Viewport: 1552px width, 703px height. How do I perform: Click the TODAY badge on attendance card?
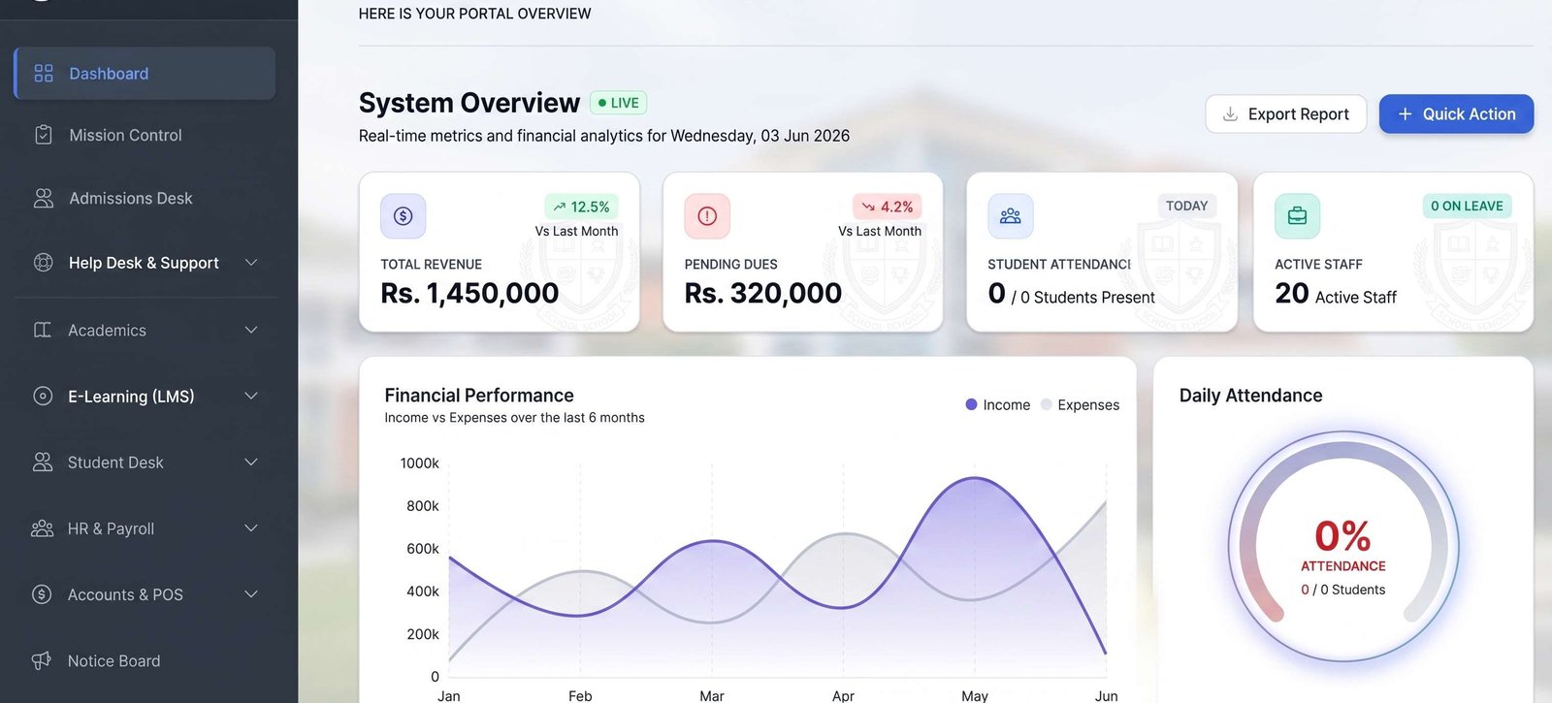coord(1186,206)
